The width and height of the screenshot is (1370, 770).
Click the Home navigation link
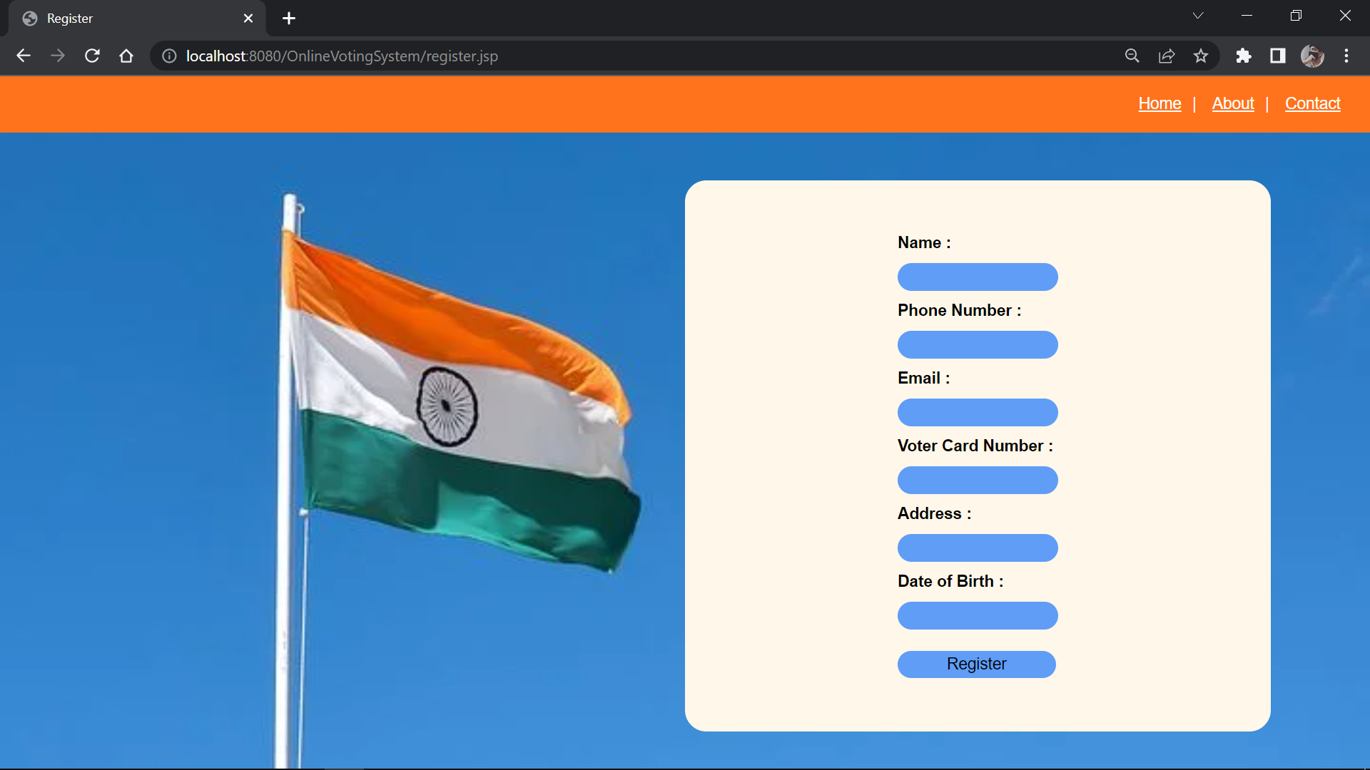point(1160,103)
